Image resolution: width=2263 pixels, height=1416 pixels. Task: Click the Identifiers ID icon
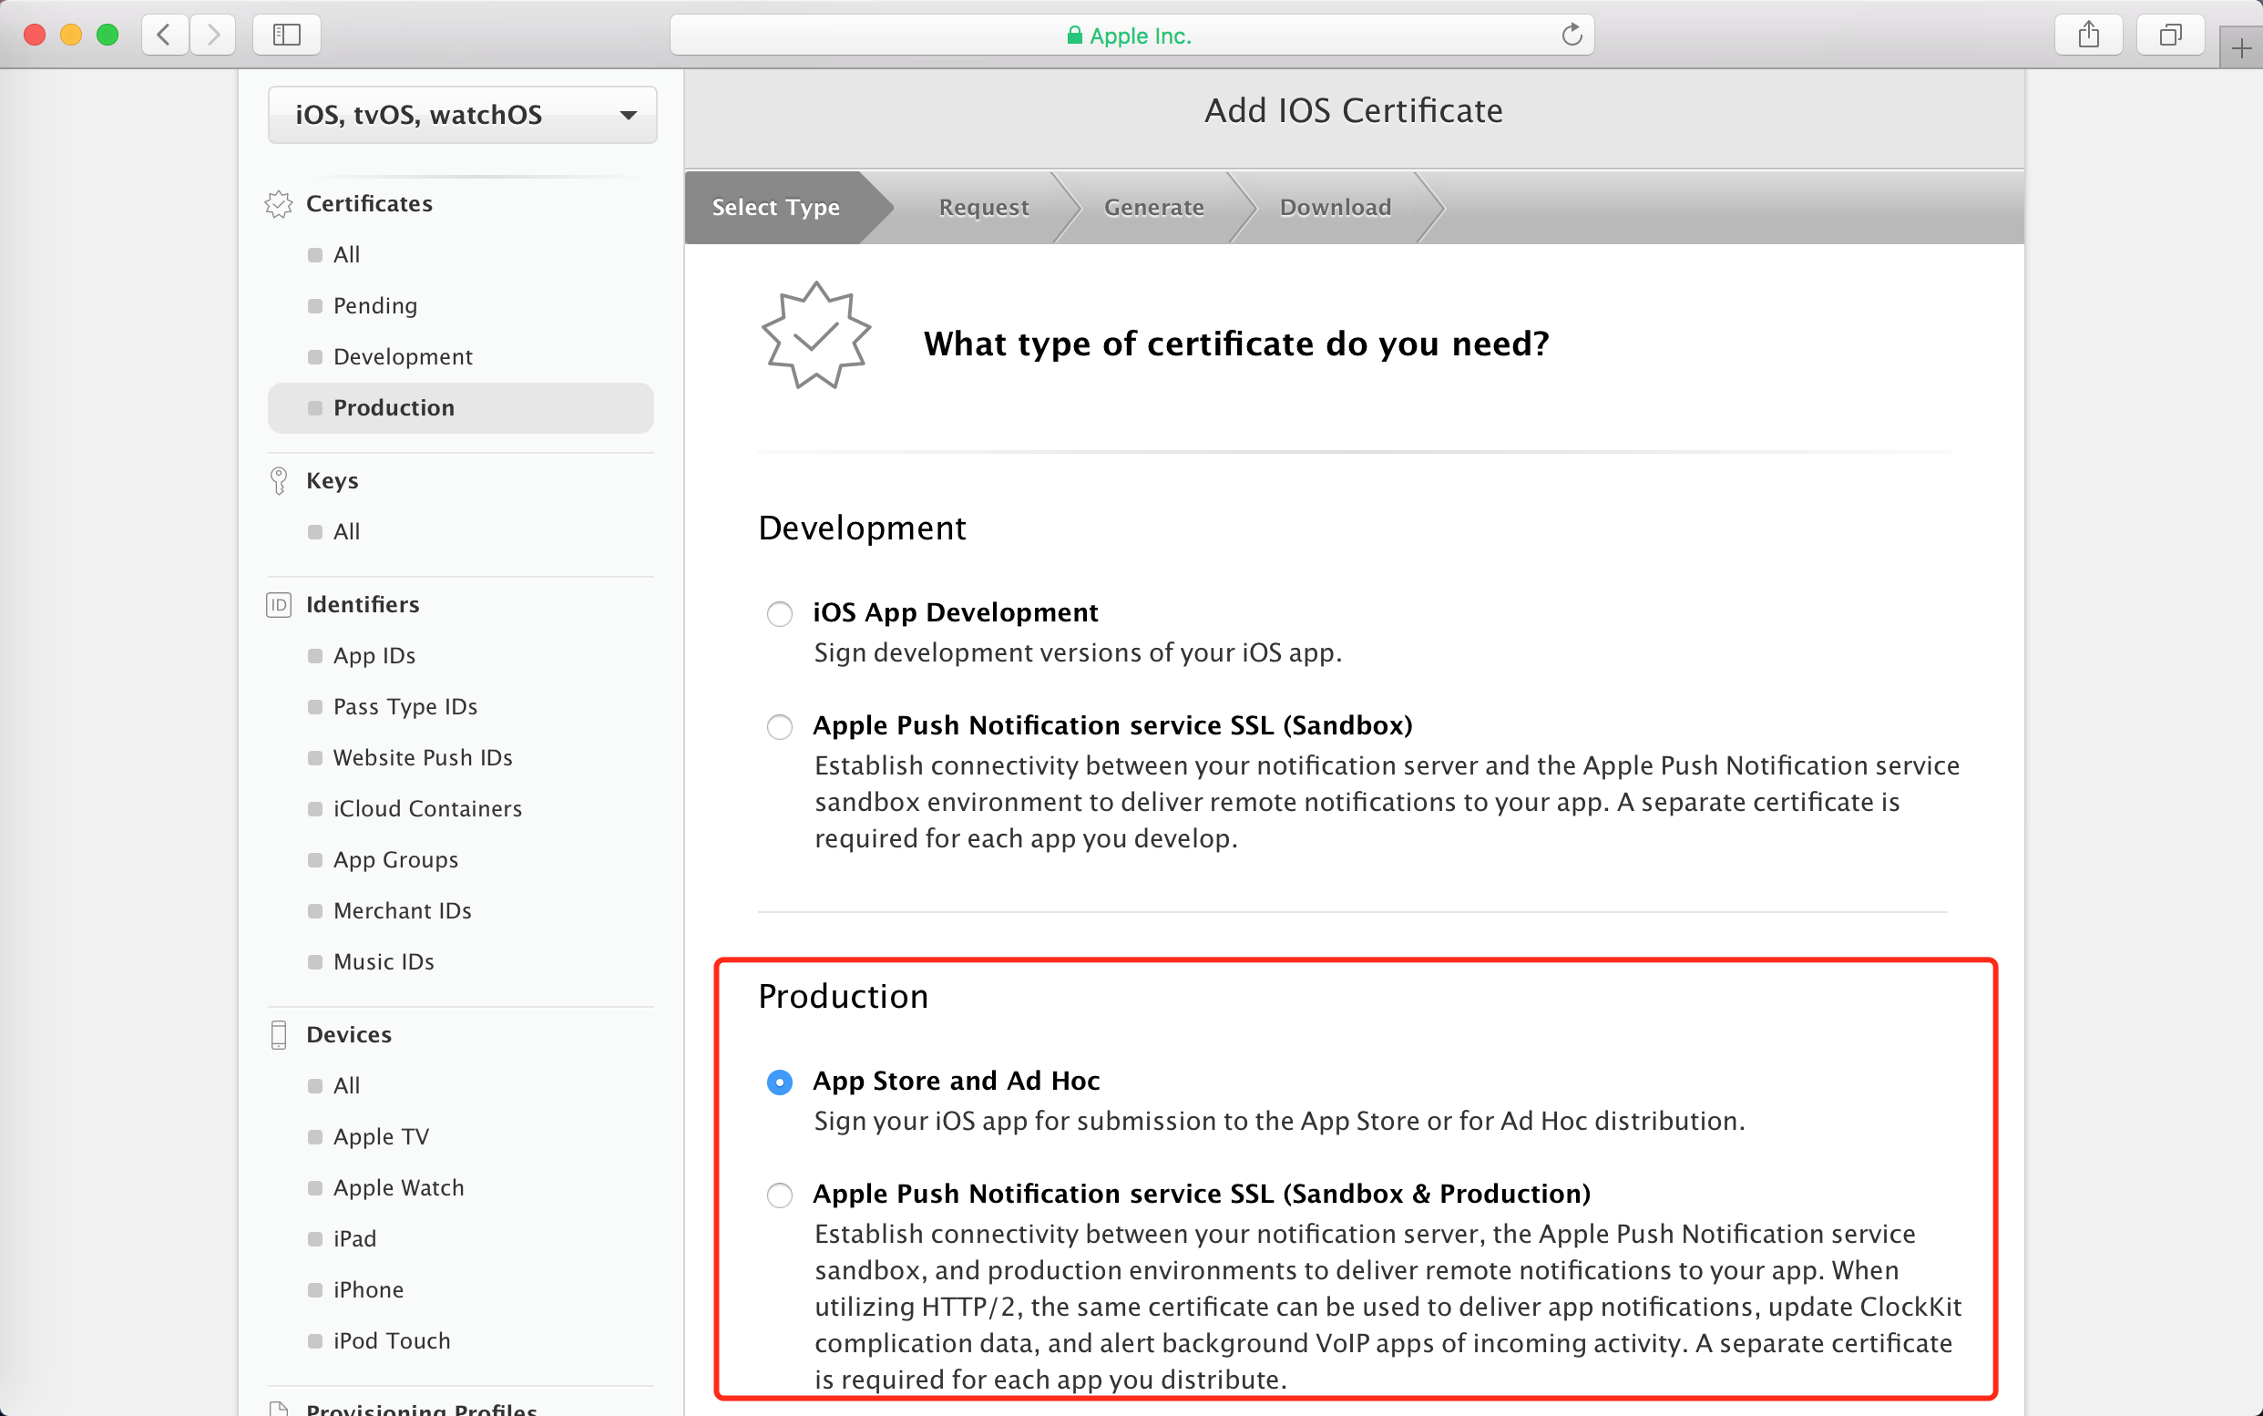point(279,605)
